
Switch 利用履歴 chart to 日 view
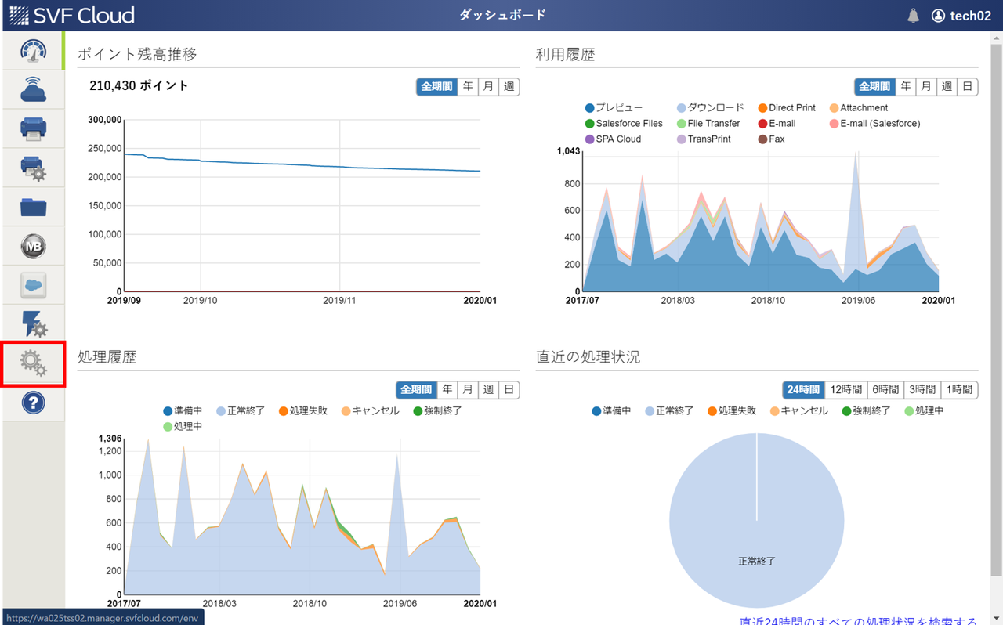tap(966, 87)
